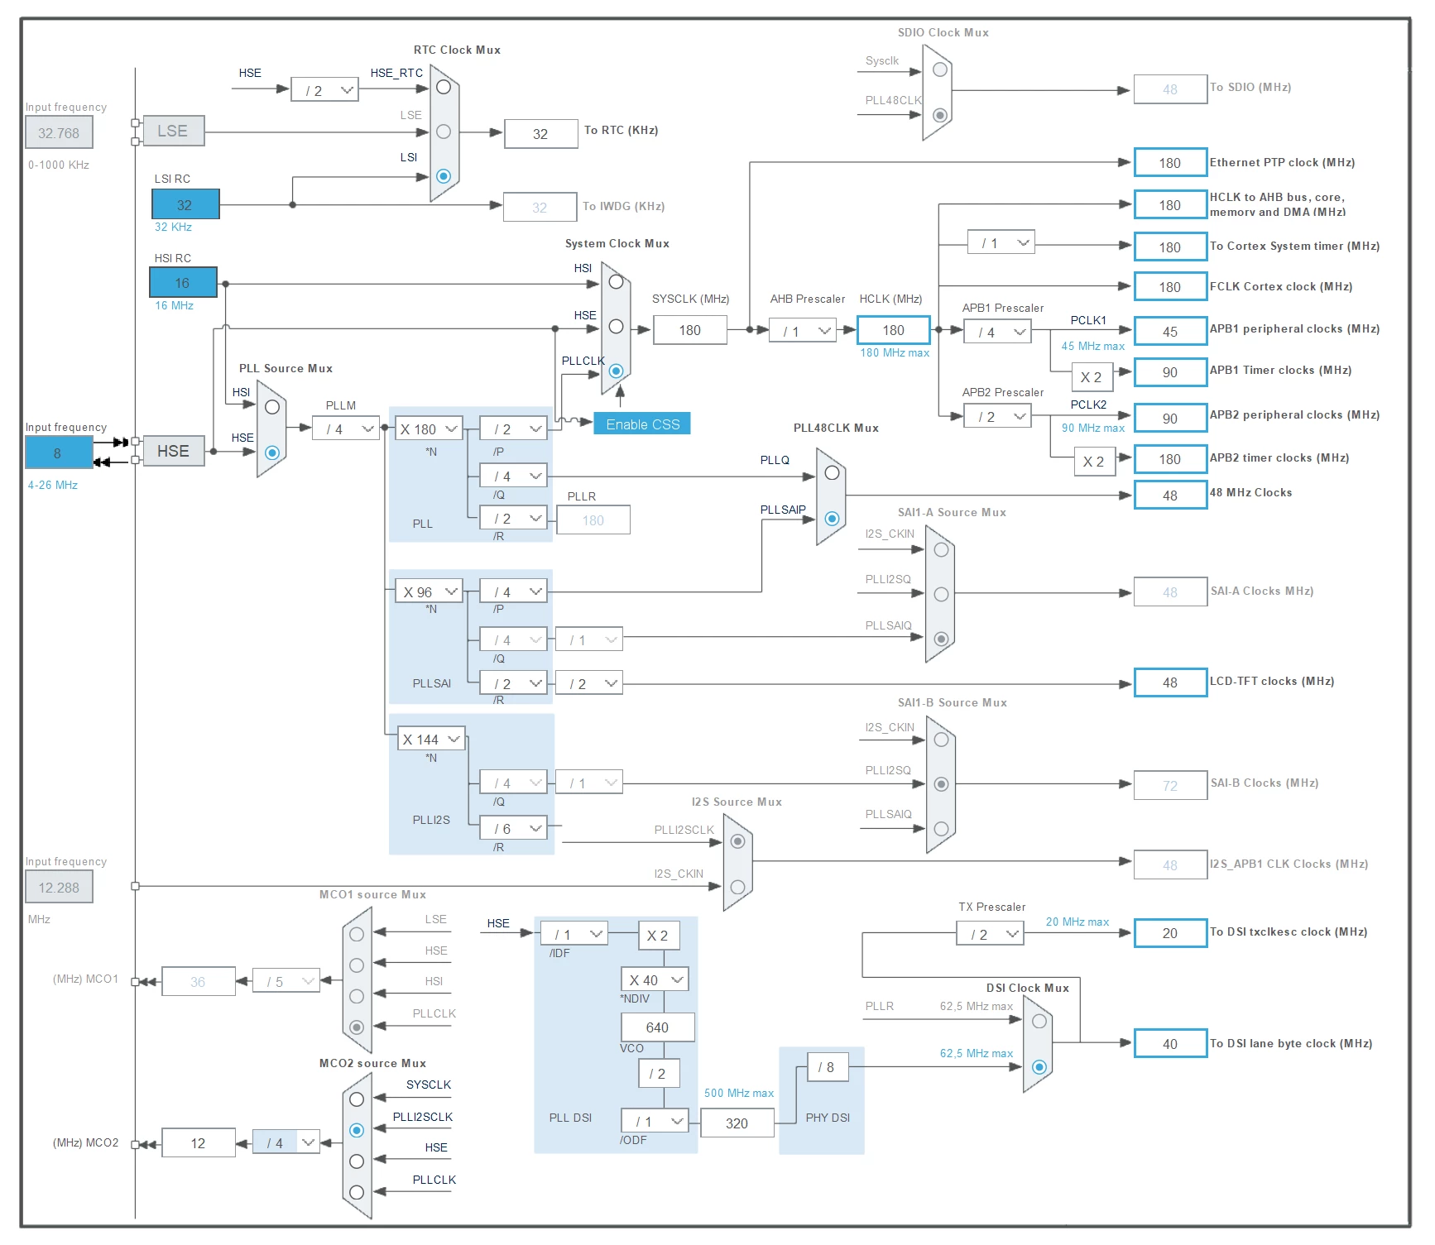Viewport: 1435px width, 1245px height.
Task: Click APB1 peripheral clocks value 45
Action: tap(1170, 331)
